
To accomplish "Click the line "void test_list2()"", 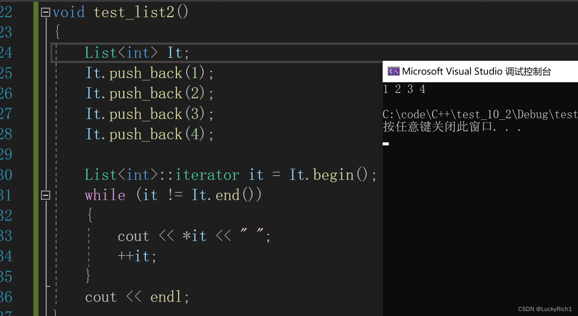I will (x=120, y=12).
